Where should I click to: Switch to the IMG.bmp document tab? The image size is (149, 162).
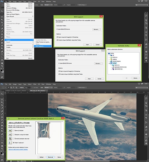pos(37,91)
